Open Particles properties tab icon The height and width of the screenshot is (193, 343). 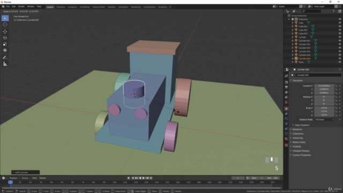click(286, 119)
